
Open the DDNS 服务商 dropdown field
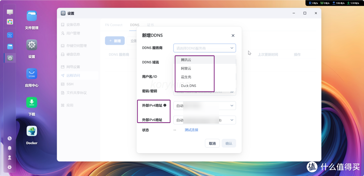coord(205,48)
